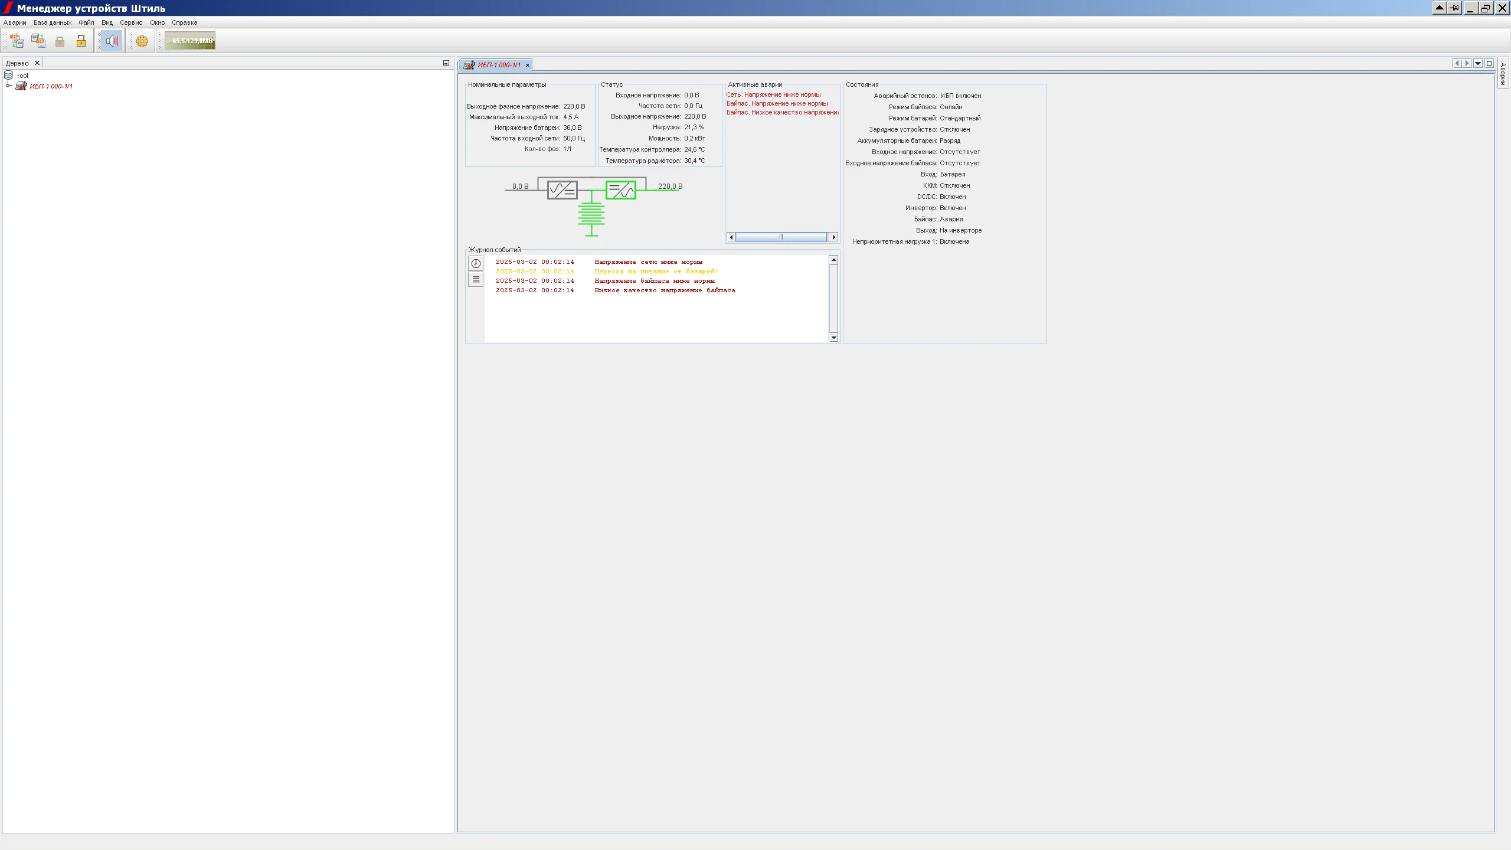Click the Температура радиатора value 30,4 °C
The image size is (1511, 850).
695,161
